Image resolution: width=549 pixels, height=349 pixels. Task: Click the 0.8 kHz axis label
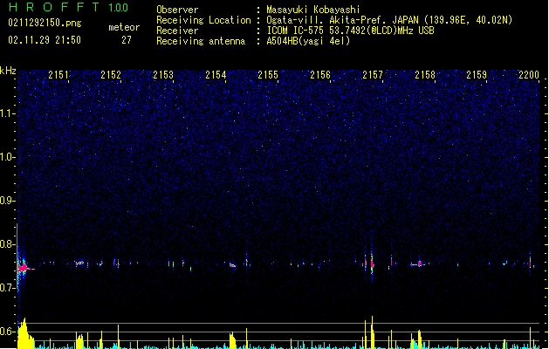click(7, 244)
